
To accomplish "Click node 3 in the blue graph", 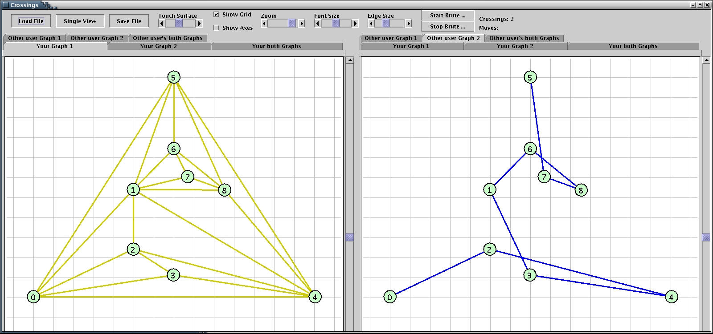I will point(529,275).
